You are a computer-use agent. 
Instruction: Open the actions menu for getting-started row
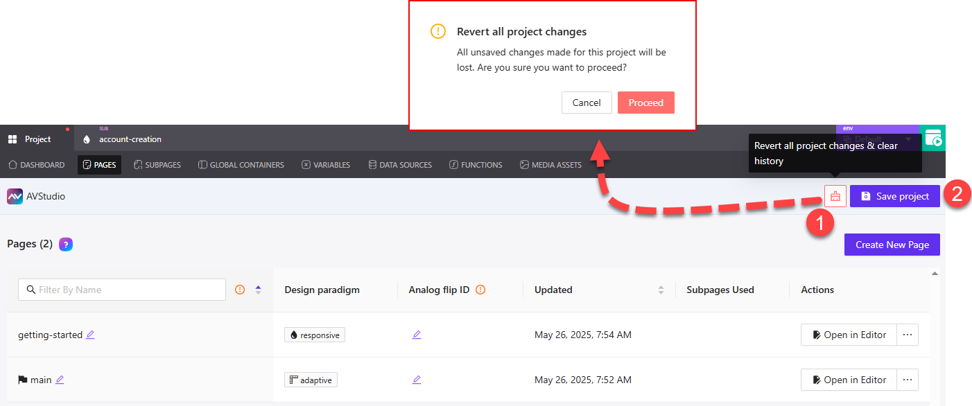pyautogui.click(x=908, y=335)
